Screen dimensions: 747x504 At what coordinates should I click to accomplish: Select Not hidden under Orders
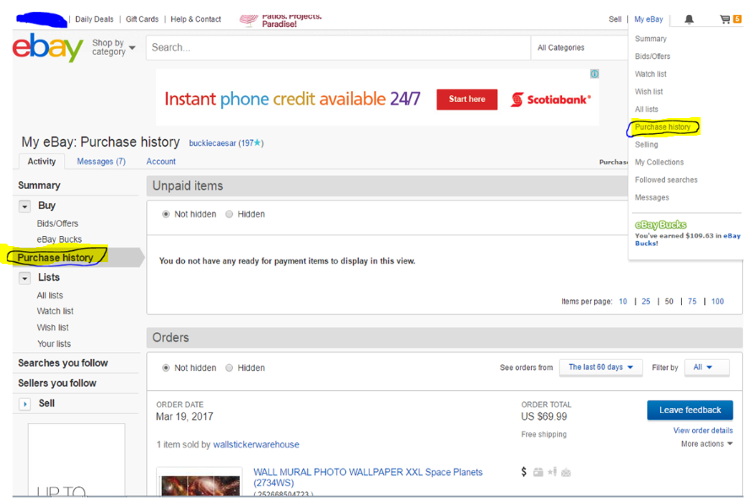(x=165, y=367)
